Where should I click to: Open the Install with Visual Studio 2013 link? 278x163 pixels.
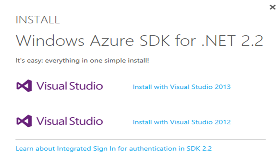pyautogui.click(x=181, y=87)
